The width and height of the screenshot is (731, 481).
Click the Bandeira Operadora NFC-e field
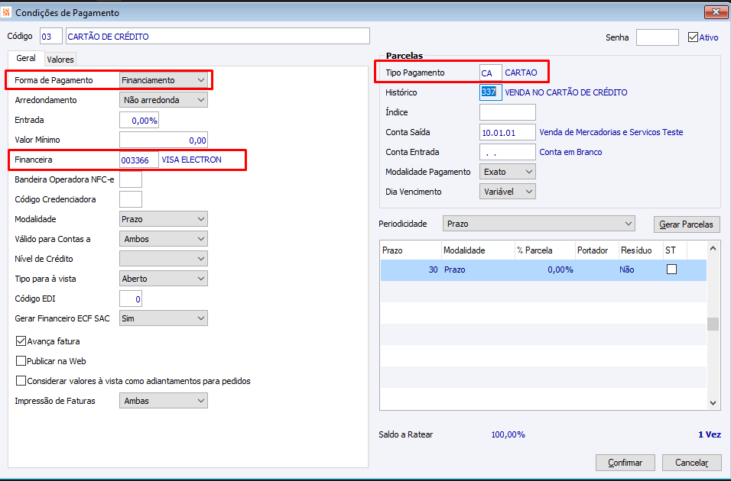click(x=131, y=179)
